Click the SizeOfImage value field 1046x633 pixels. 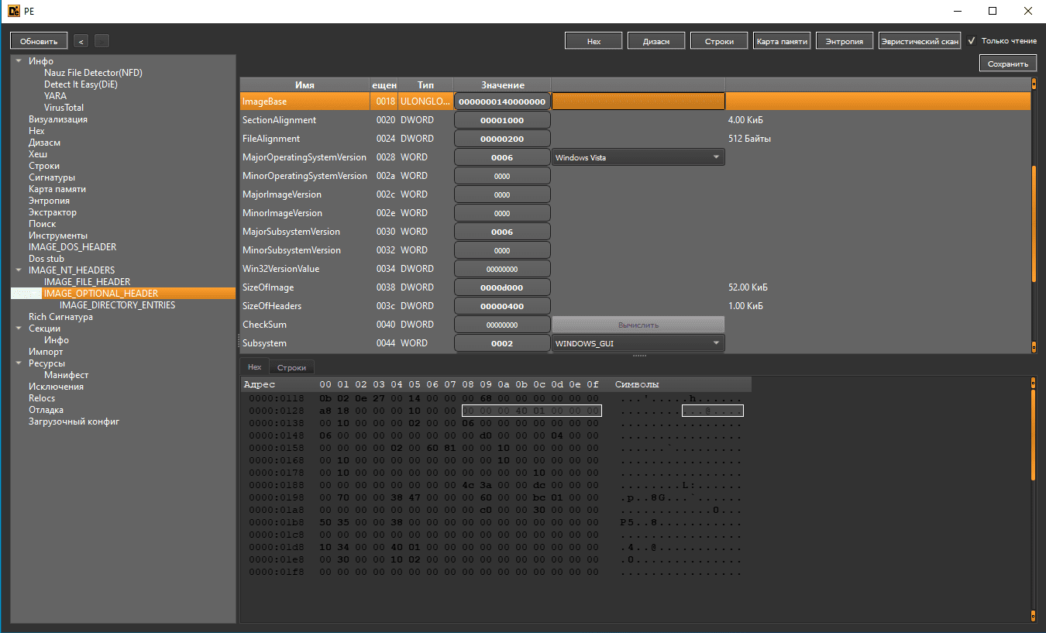point(501,287)
